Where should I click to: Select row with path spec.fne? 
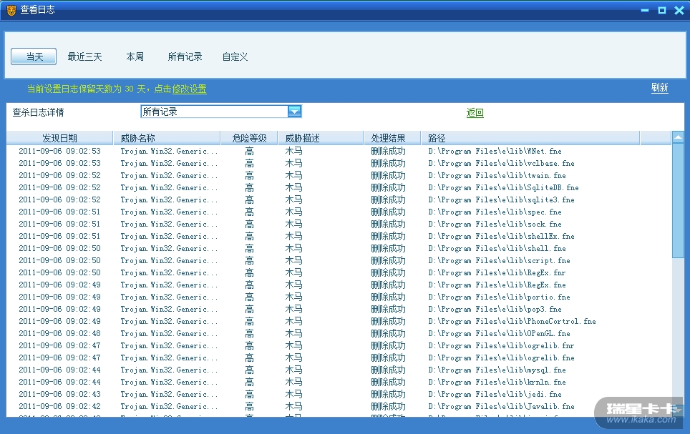coord(339,212)
